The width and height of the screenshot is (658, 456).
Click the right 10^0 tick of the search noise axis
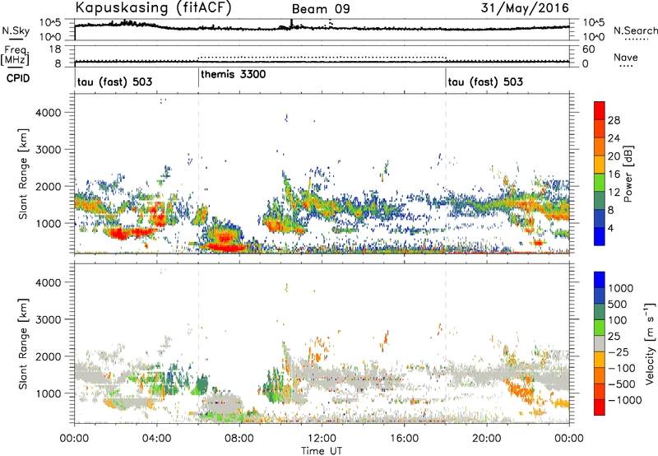[x=593, y=37]
